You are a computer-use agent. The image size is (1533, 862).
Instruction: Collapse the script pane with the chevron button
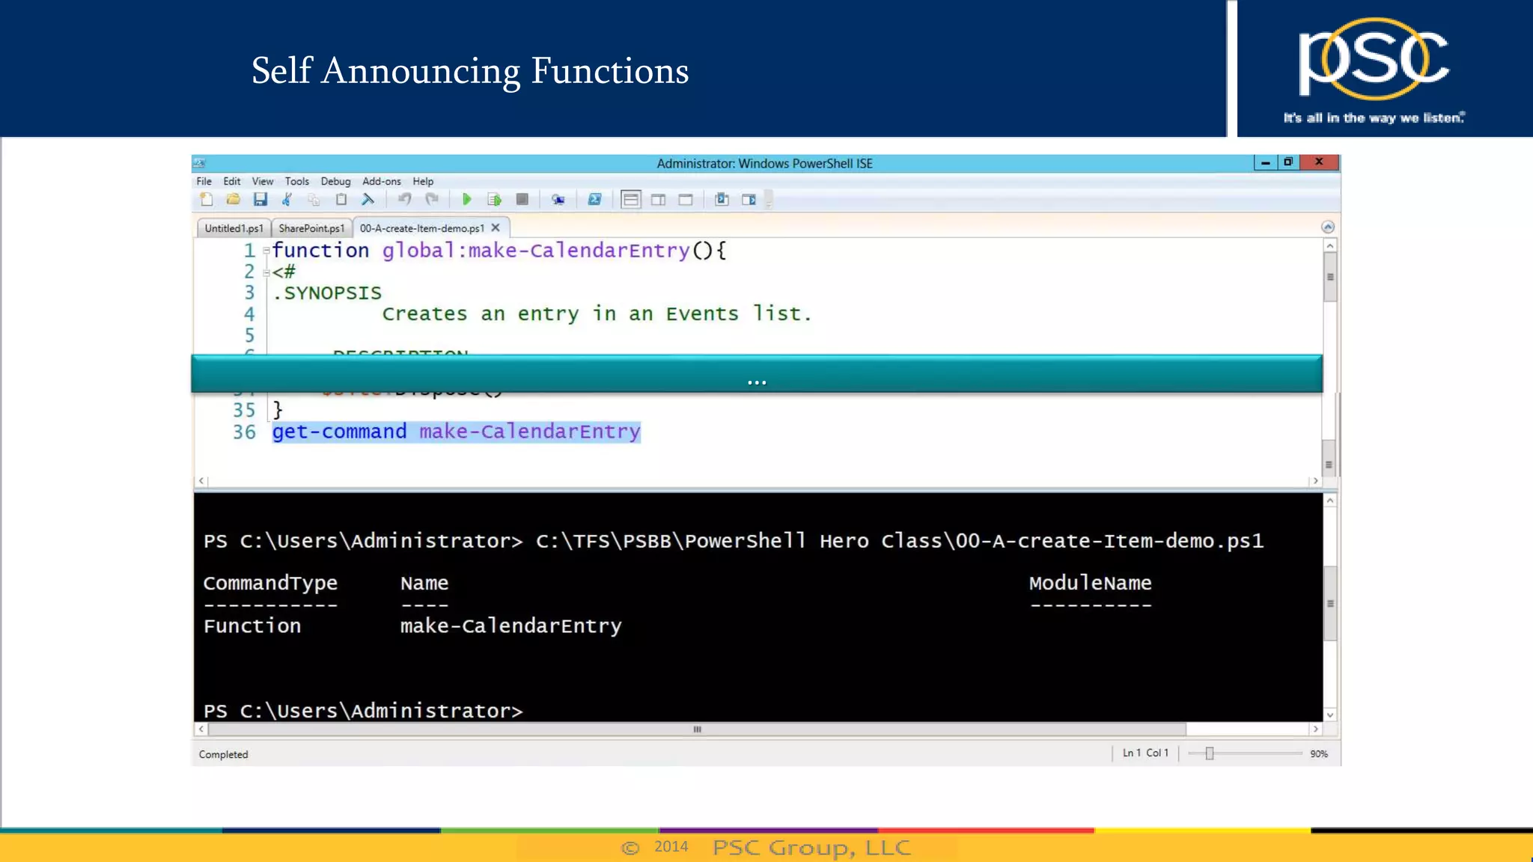tap(1328, 227)
